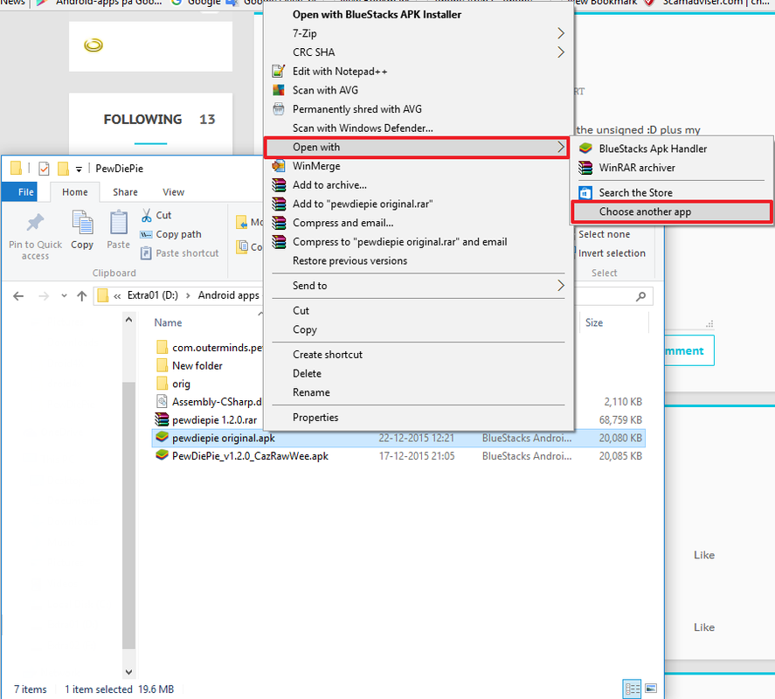Viewport: 775px width, 699px height.
Task: Switch to the View ribbon tab
Action: pyautogui.click(x=174, y=192)
